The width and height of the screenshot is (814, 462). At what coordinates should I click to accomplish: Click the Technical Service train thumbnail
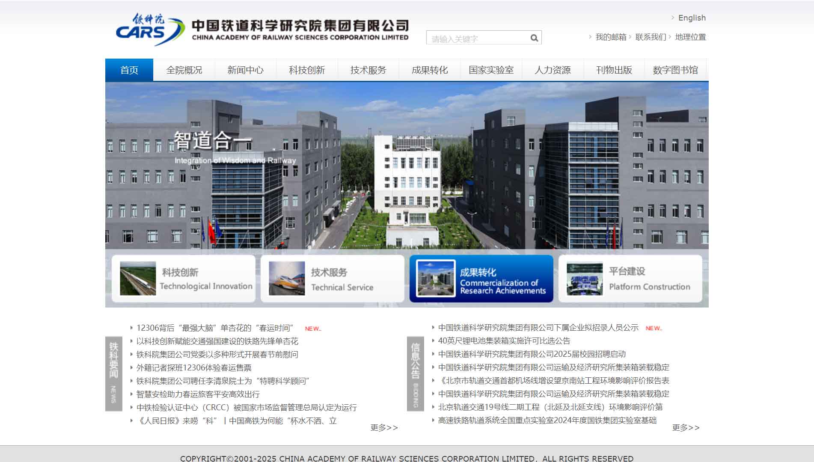click(287, 278)
